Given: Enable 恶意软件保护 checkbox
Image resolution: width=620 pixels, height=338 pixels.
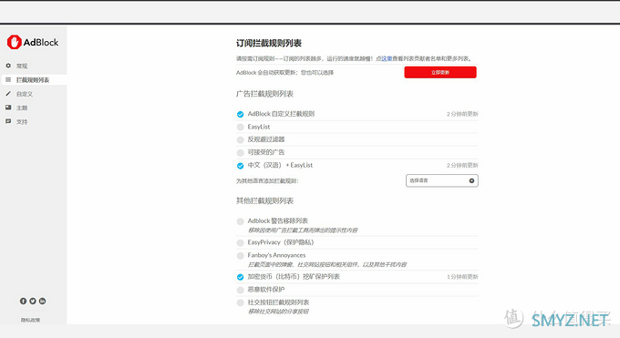Looking at the screenshot, I should pos(240,290).
